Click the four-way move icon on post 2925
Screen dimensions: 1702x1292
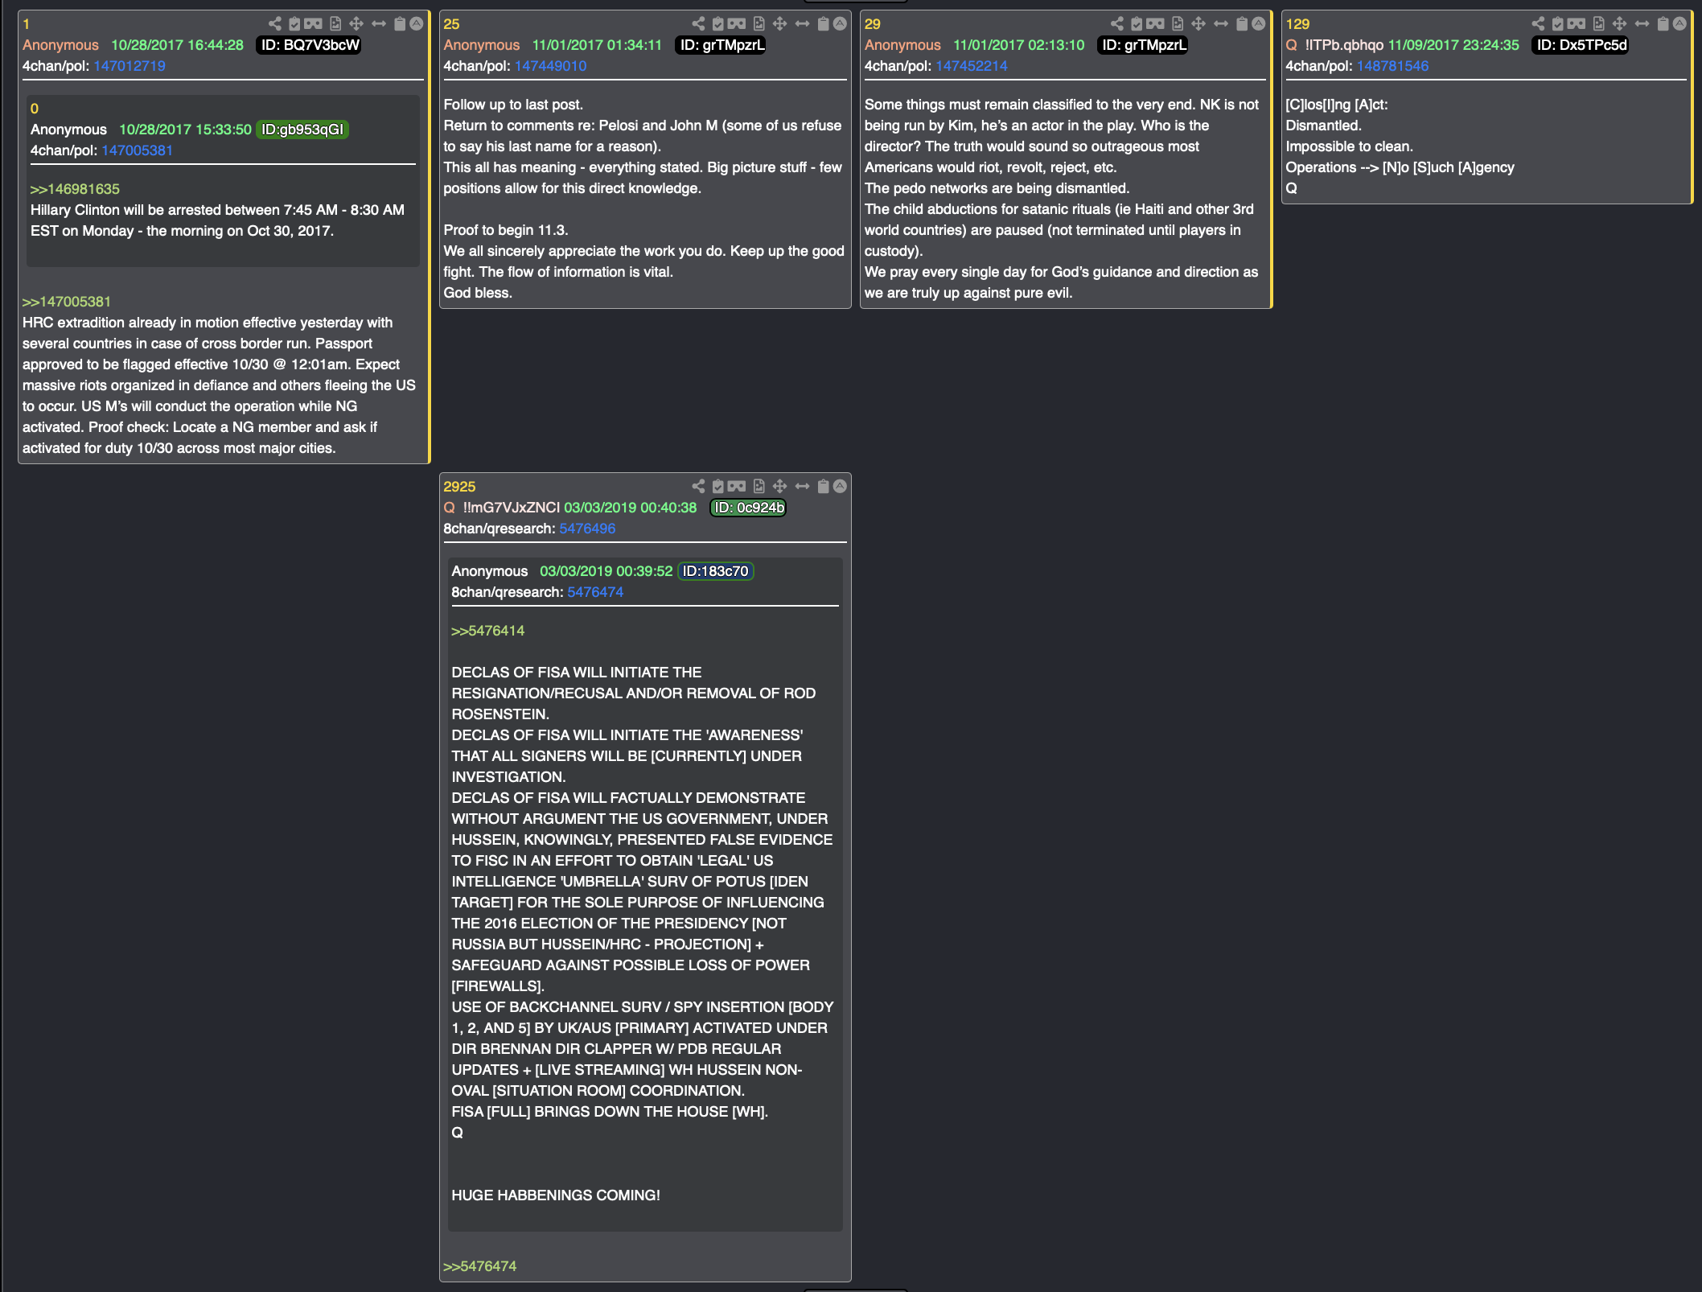780,487
